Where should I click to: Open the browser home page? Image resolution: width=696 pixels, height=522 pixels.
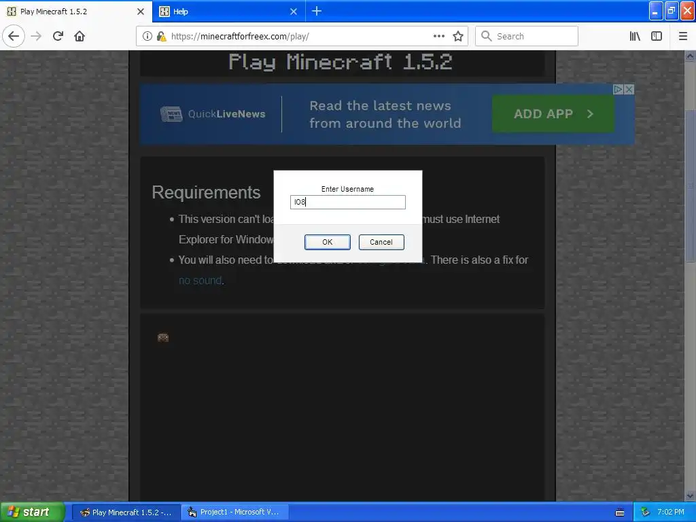pyautogui.click(x=80, y=36)
